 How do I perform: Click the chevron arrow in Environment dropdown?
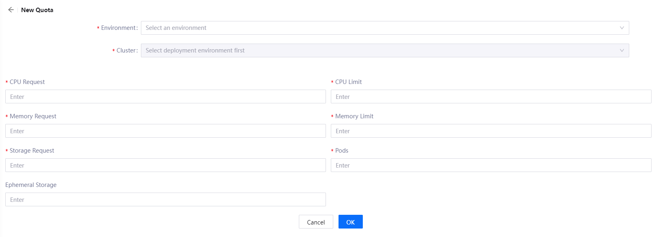tap(622, 28)
